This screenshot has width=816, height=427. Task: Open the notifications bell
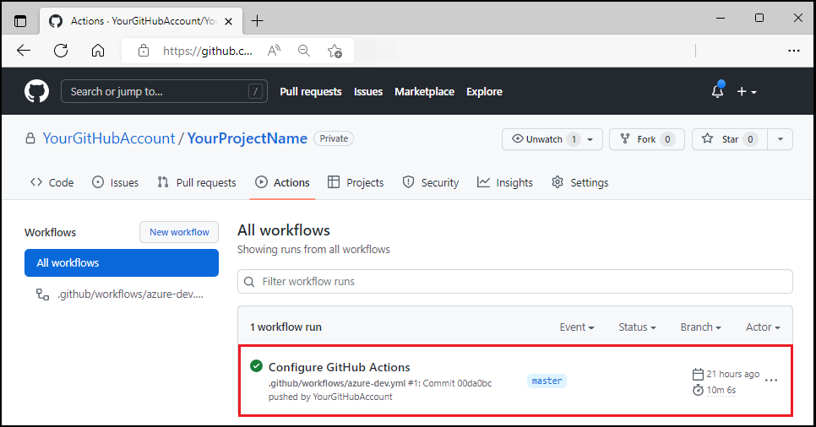(717, 91)
